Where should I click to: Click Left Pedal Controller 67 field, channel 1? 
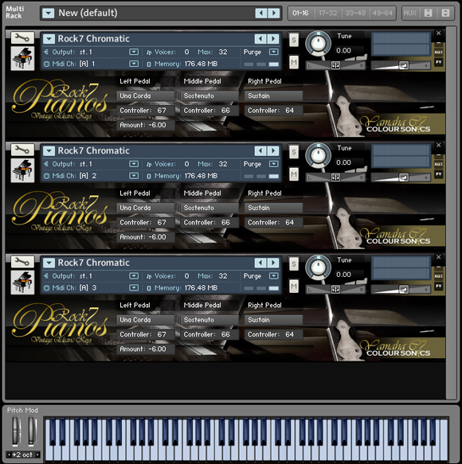point(146,111)
